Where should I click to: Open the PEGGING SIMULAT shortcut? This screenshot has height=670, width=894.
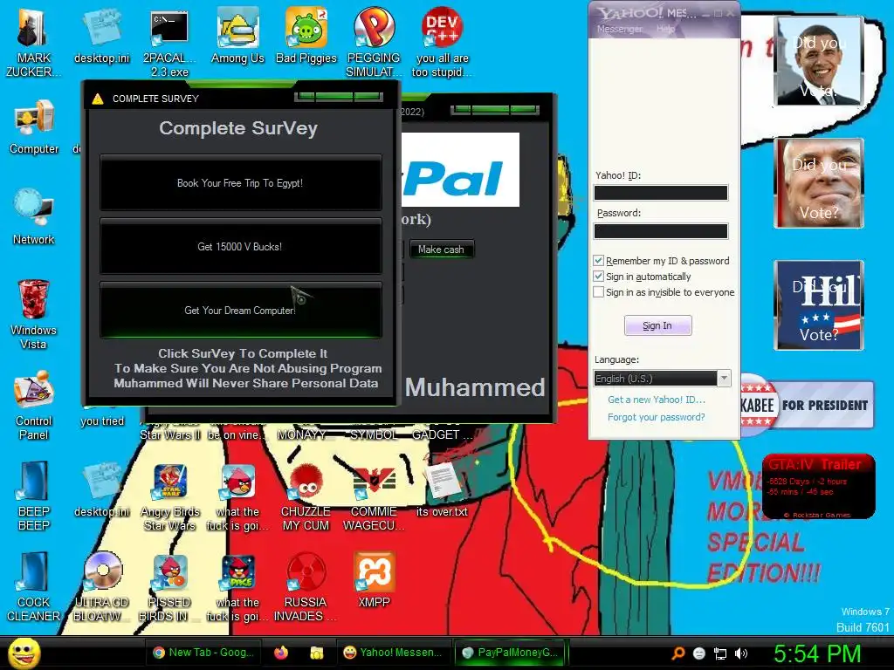374,43
